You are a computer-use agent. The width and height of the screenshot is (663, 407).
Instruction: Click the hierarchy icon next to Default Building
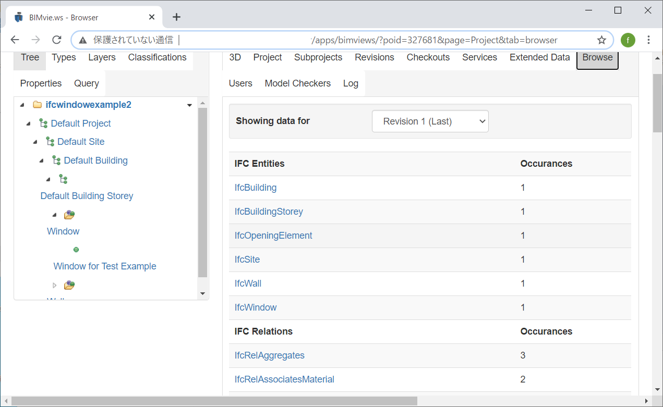click(56, 160)
